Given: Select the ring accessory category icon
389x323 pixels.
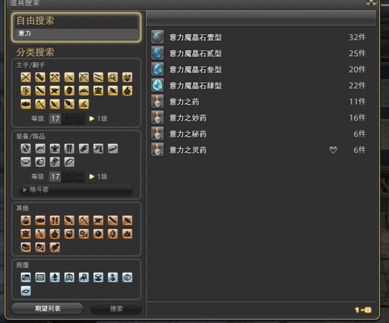Looking at the screenshot, I should (x=69, y=162).
